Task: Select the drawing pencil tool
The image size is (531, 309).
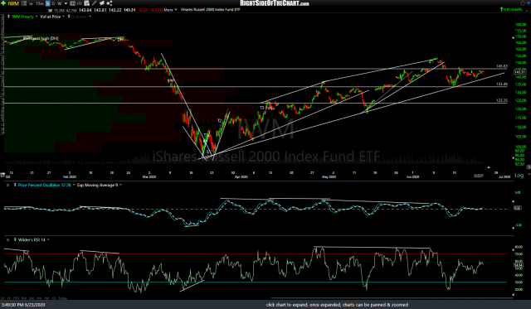Action: click(94, 3)
